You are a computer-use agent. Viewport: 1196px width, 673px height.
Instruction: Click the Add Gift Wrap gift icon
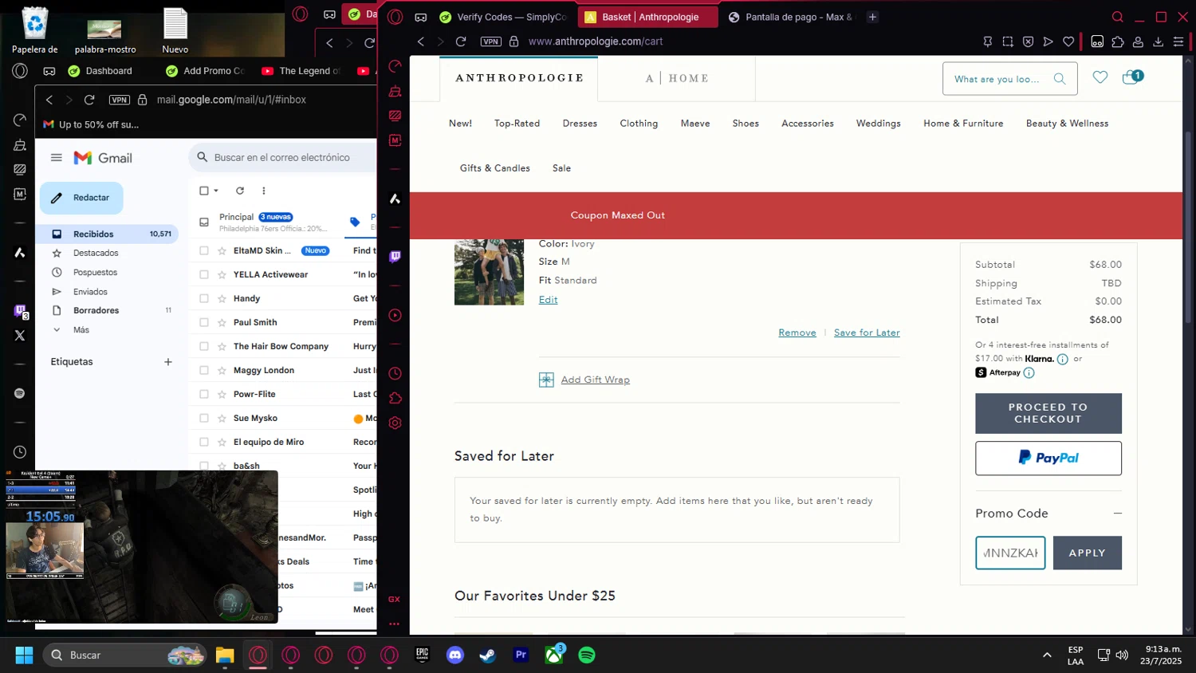point(546,380)
